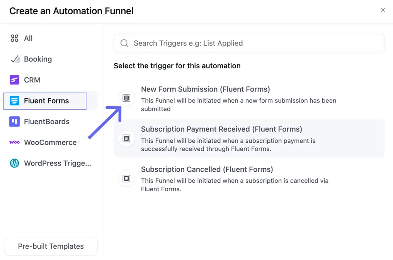Show All trigger categories
Screen dimensions: 393x260
tap(50, 38)
